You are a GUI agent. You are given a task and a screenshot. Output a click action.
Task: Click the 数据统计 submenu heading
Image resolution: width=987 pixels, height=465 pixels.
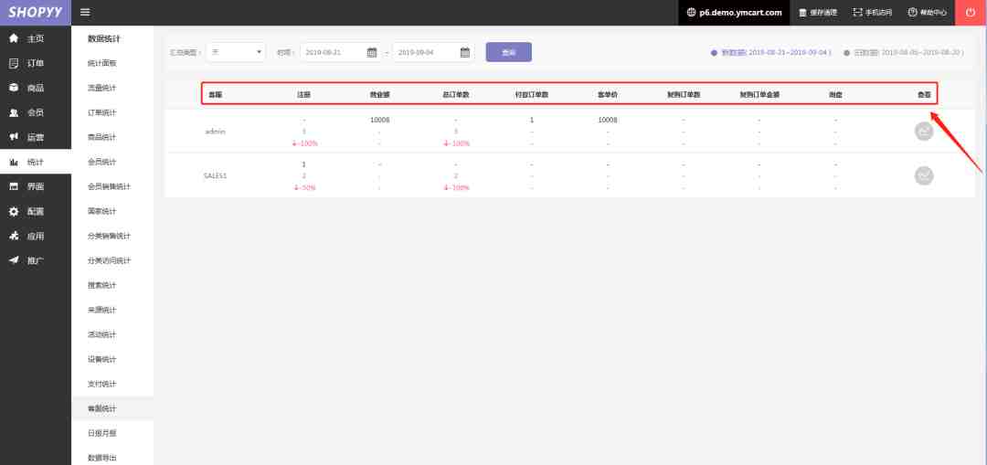click(x=104, y=39)
